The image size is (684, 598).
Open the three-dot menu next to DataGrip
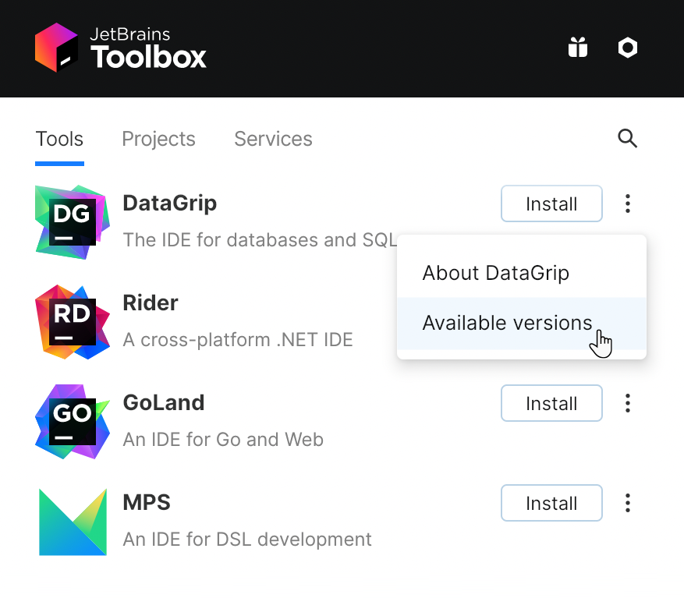click(x=628, y=203)
